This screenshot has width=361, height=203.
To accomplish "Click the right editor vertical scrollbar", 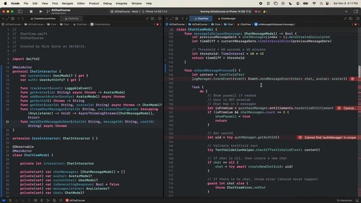I will (359, 72).
